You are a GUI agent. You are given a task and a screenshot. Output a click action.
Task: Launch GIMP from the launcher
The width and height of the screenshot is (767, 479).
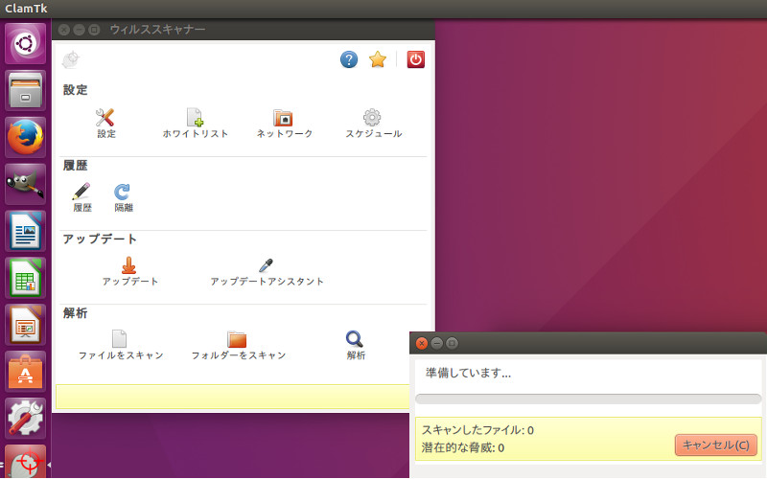(26, 184)
